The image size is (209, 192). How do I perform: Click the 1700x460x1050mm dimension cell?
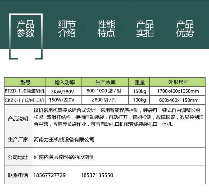[x=178, y=91]
